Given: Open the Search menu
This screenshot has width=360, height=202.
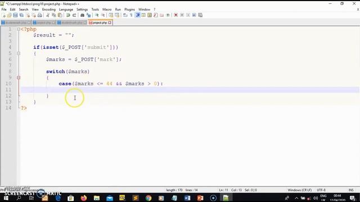Looking at the screenshot, I should [x=24, y=10].
